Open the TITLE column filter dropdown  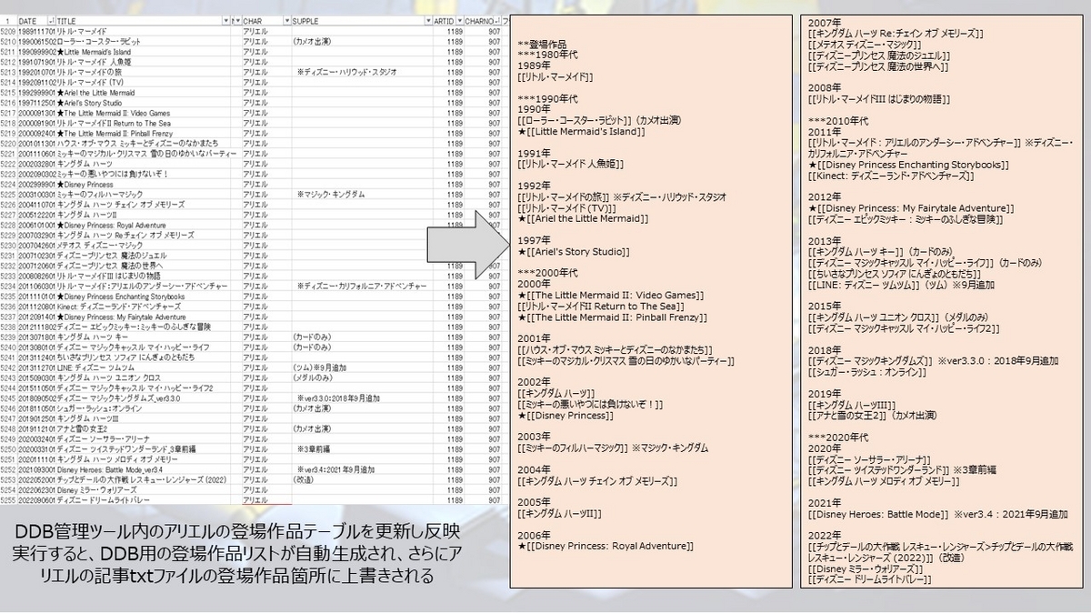[226, 20]
